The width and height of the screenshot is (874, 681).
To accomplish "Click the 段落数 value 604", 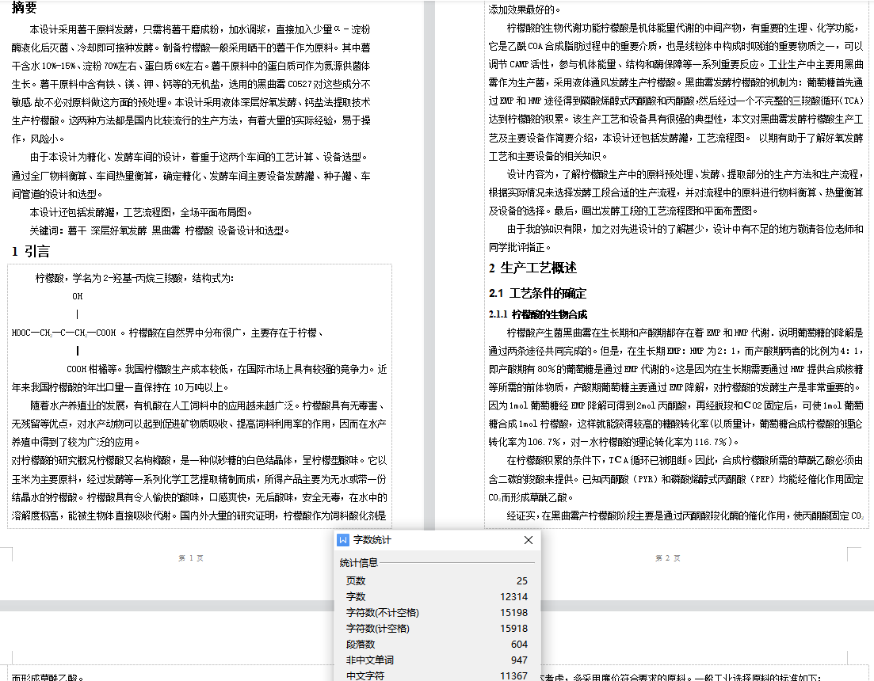I will [x=519, y=644].
